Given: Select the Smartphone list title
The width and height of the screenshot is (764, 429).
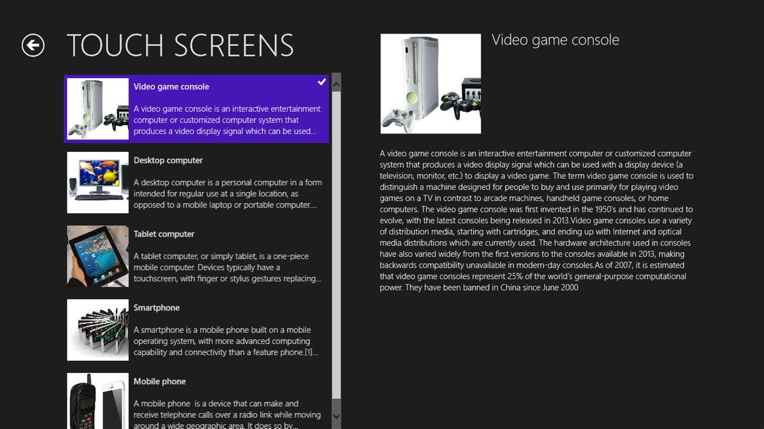Looking at the screenshot, I should pos(157,308).
